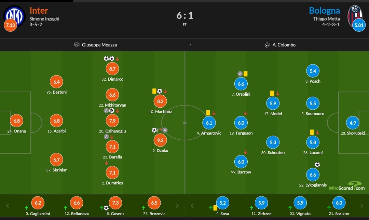This screenshot has height=220, width=369.
Task: Click Dimarco's player name label
Action: [112, 79]
